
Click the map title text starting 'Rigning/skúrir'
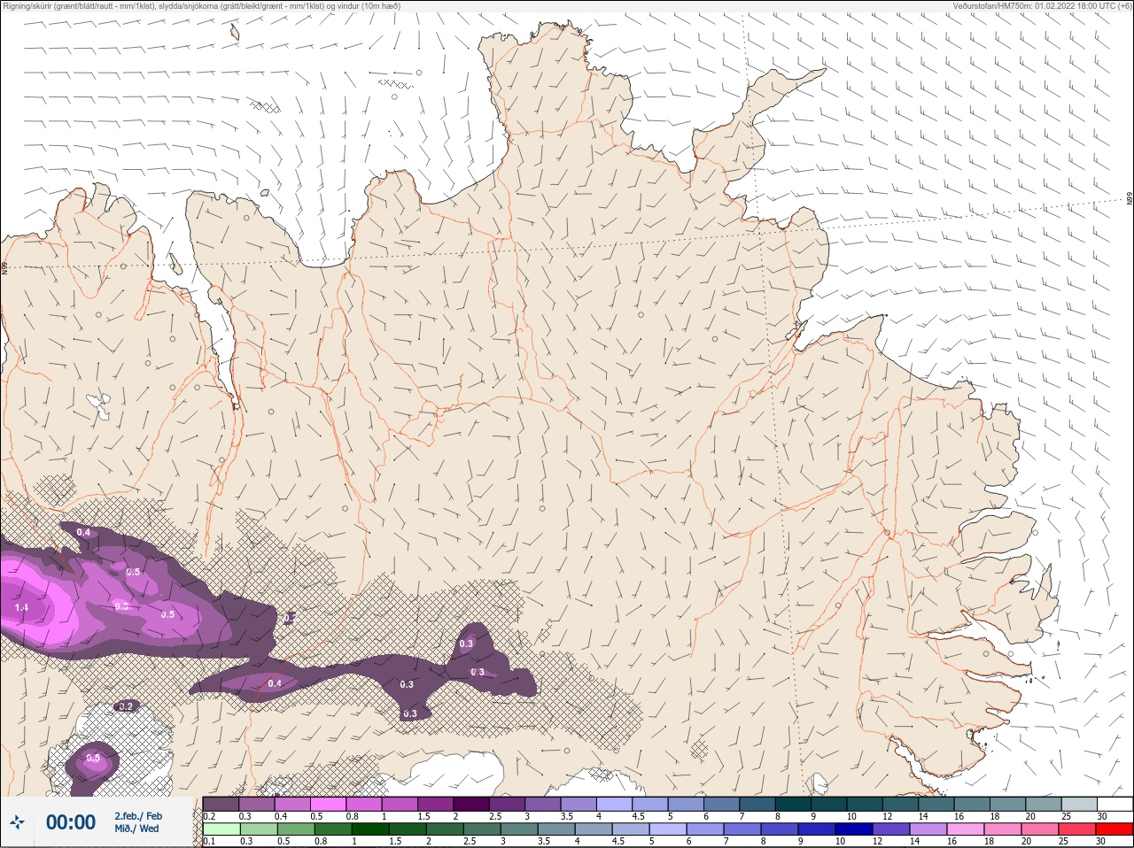pos(202,6)
